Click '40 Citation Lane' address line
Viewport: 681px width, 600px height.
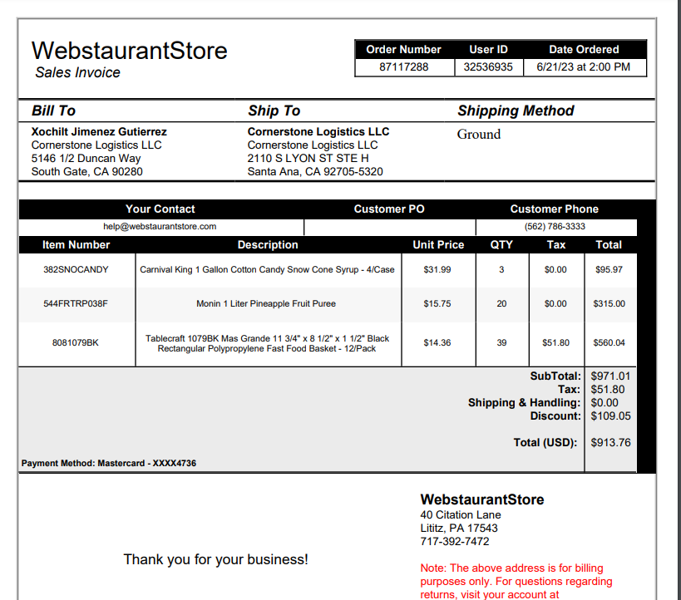pyautogui.click(x=461, y=515)
